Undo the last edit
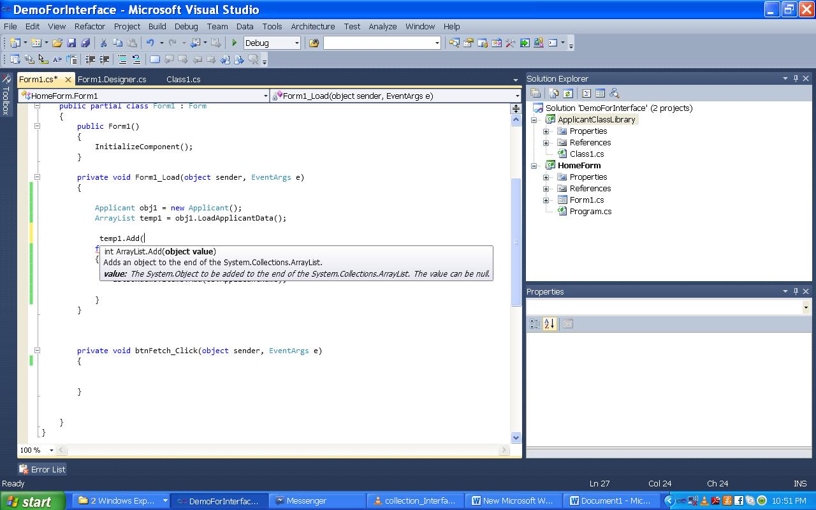 (x=150, y=43)
